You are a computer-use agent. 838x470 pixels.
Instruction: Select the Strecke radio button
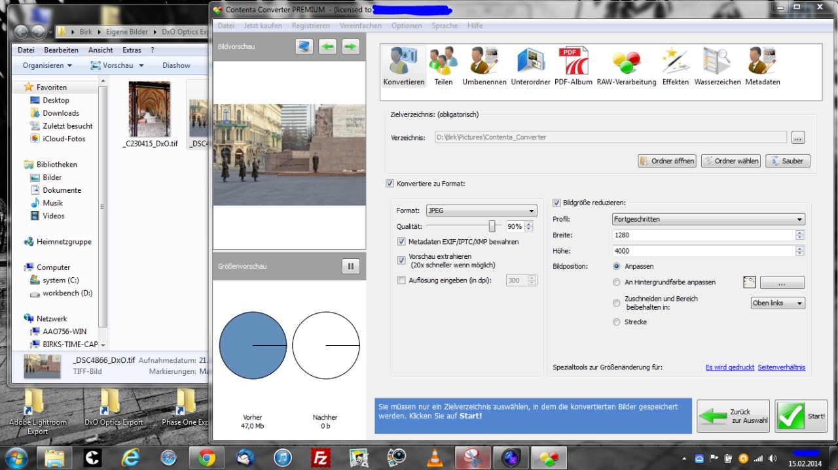[x=617, y=322]
